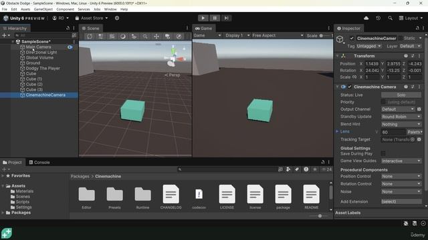Open the Tag dropdown
Screen dimensions: 428x240
point(368,46)
